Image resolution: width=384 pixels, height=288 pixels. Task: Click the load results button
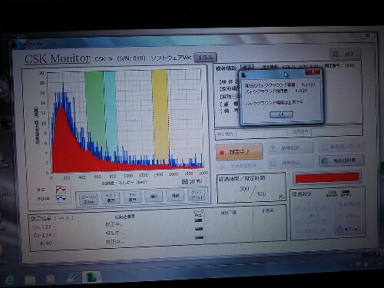(x=290, y=162)
